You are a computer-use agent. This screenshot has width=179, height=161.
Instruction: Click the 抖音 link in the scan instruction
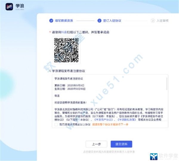coord(64,32)
